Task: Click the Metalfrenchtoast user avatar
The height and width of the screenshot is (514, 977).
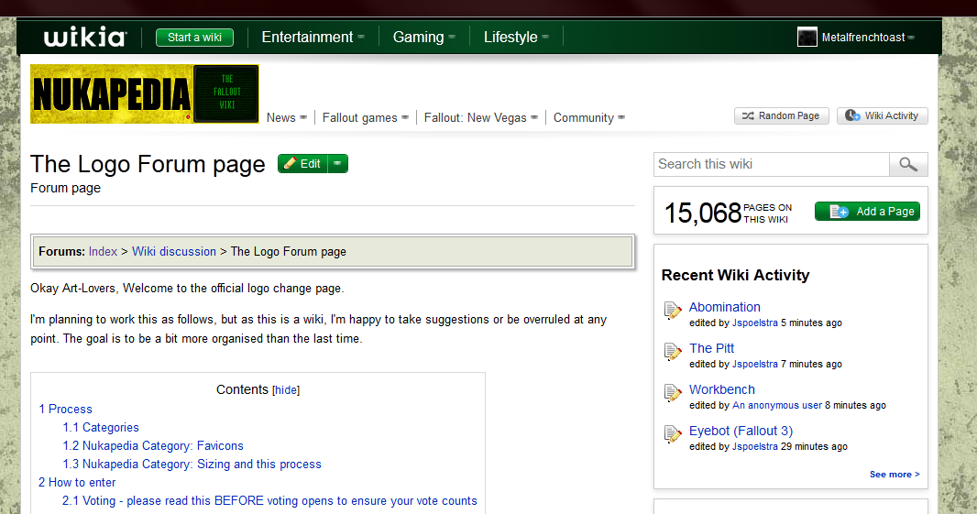Action: click(807, 38)
